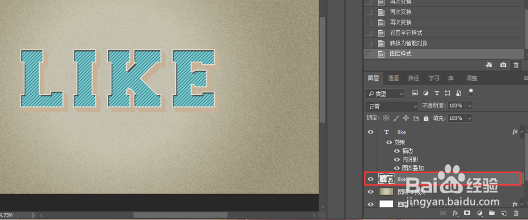Lock all layer attributes with padlock
The image size is (528, 220).
coord(426,118)
